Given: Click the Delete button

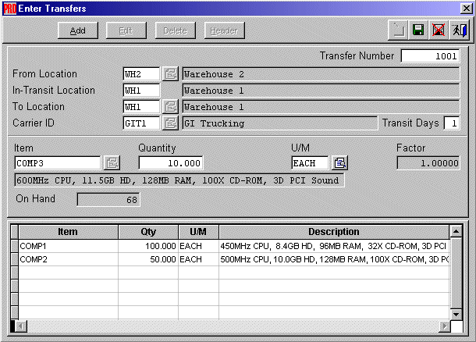Looking at the screenshot, I should 175,30.
